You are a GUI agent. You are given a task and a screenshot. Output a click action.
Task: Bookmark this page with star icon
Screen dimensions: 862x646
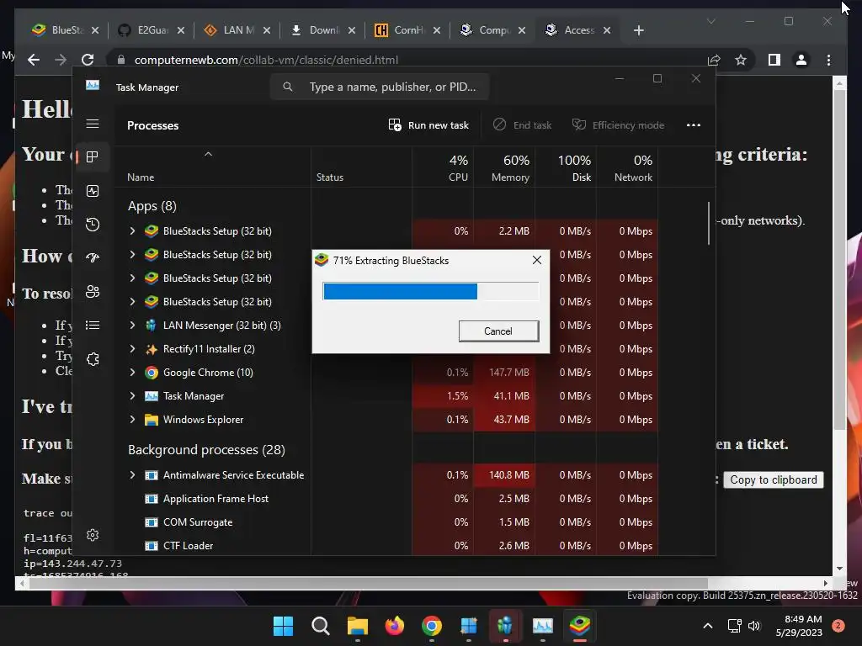(741, 60)
